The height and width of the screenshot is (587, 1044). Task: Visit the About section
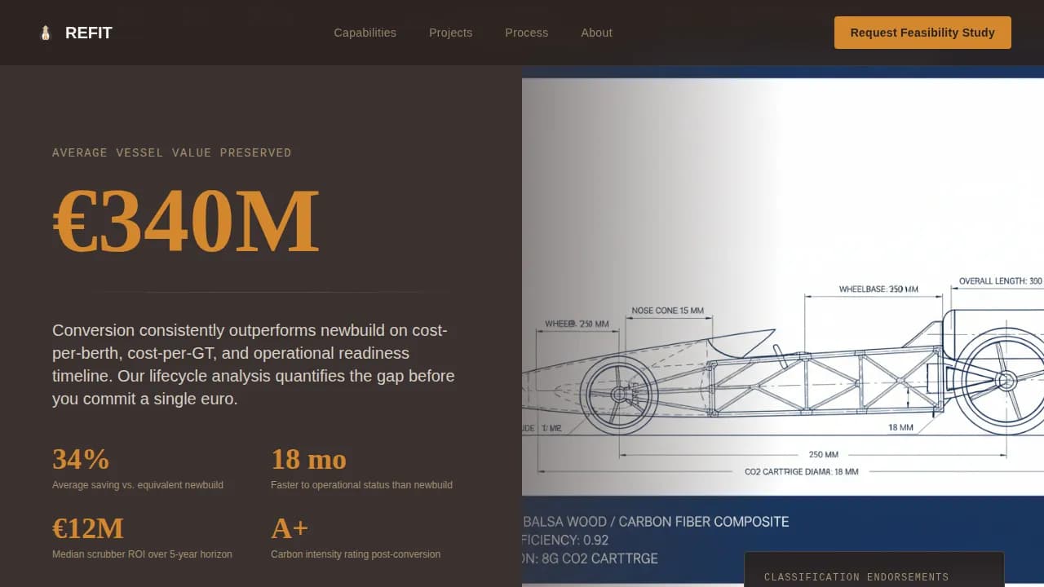click(597, 33)
